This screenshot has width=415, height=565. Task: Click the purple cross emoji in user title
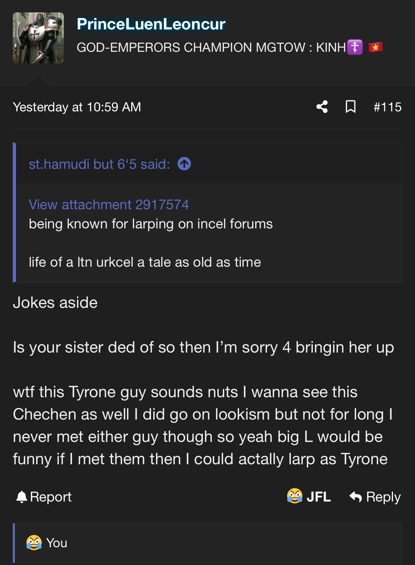click(x=355, y=47)
